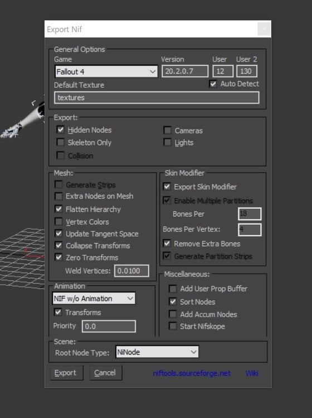Viewport: 312px width, 418px height.
Task: Uncheck the Flatten Hierarchy checkbox
Action: point(58,209)
